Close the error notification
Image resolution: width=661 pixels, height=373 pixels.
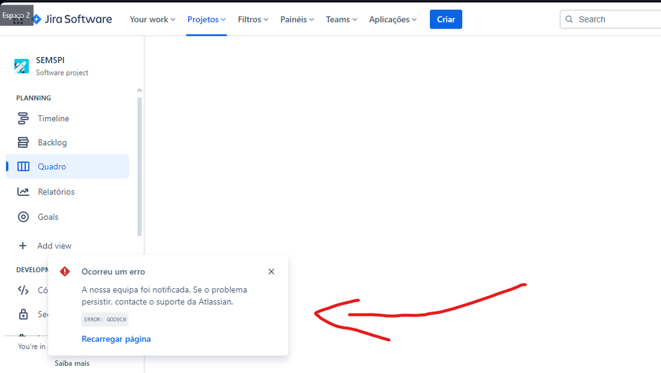click(271, 272)
